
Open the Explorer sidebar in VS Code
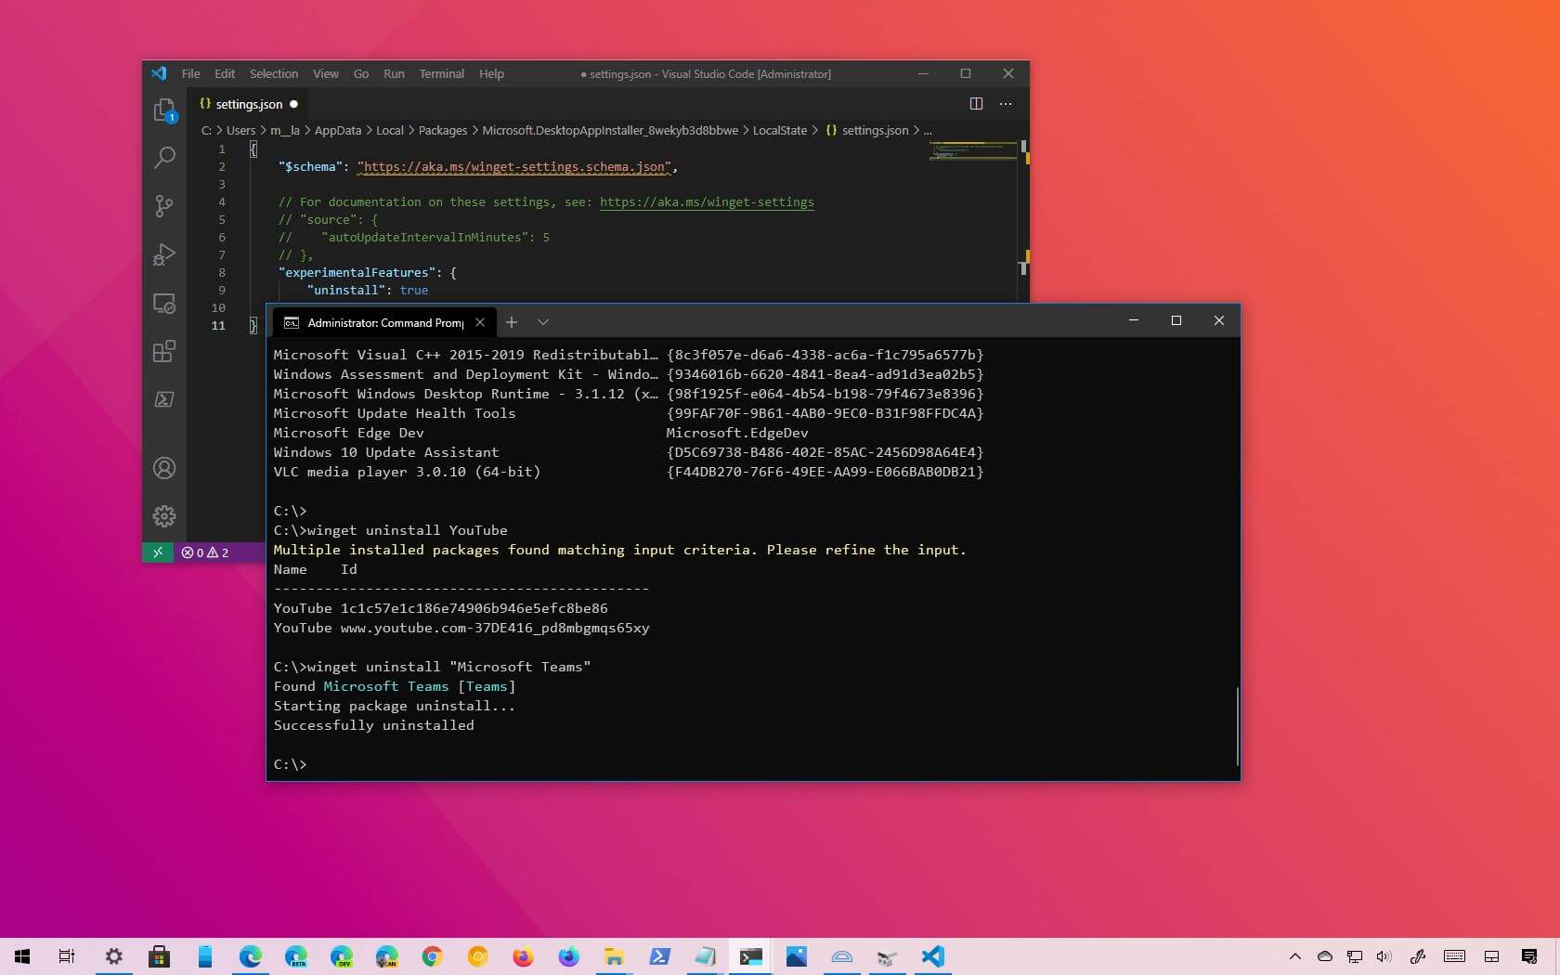[164, 110]
